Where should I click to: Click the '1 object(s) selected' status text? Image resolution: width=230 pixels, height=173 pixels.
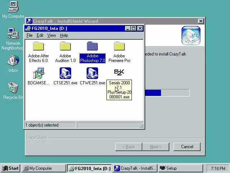(x=42, y=125)
